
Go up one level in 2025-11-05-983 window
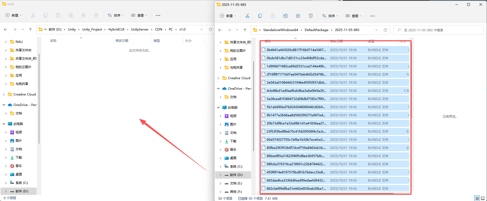pyautogui.click(x=245, y=30)
